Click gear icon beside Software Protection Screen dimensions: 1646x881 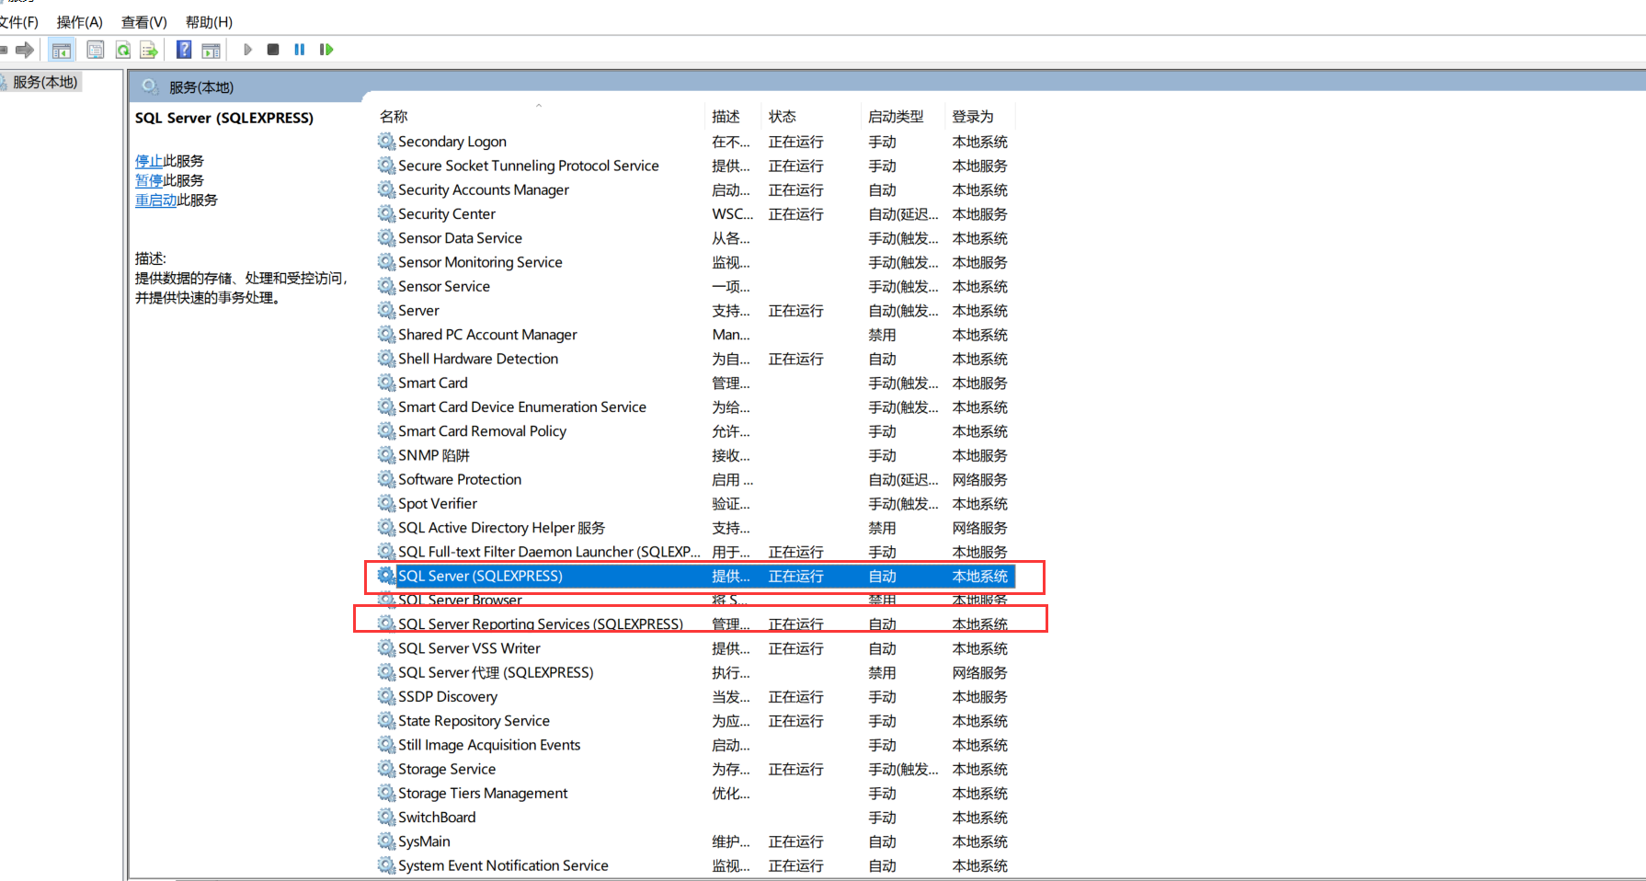coord(386,479)
